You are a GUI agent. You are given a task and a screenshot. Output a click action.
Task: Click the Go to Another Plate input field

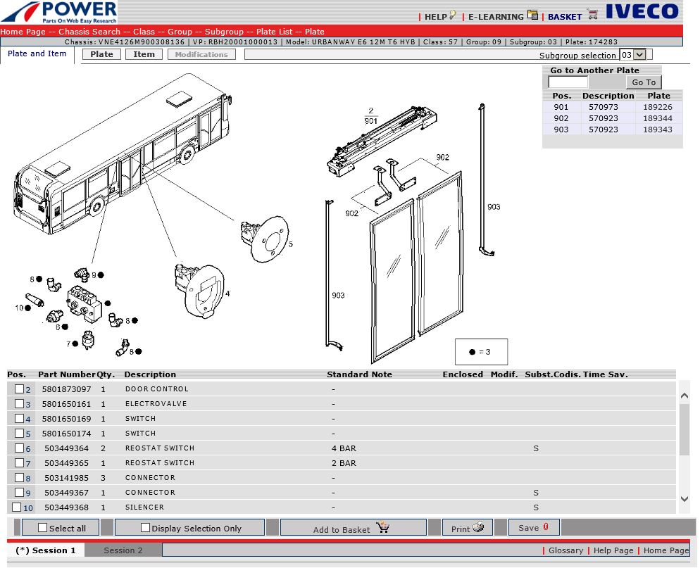568,82
